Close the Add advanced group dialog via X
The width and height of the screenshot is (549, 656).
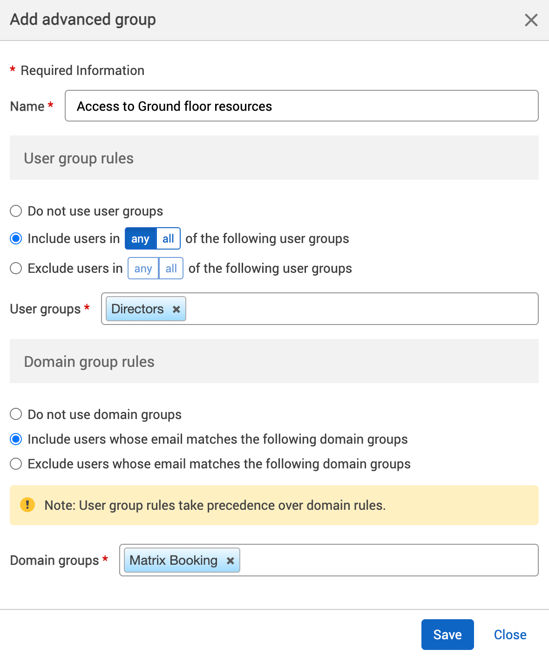coord(530,20)
